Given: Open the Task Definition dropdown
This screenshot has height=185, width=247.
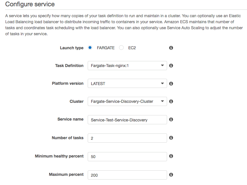Looking at the screenshot, I should click(x=127, y=66).
